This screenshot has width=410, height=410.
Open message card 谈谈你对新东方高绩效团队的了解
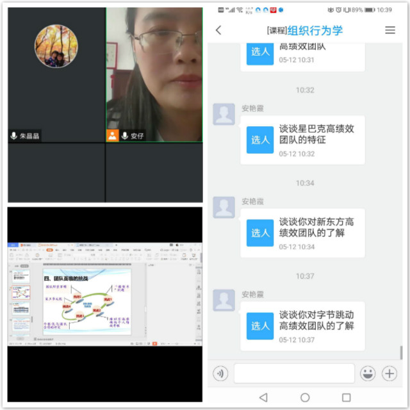click(x=302, y=233)
